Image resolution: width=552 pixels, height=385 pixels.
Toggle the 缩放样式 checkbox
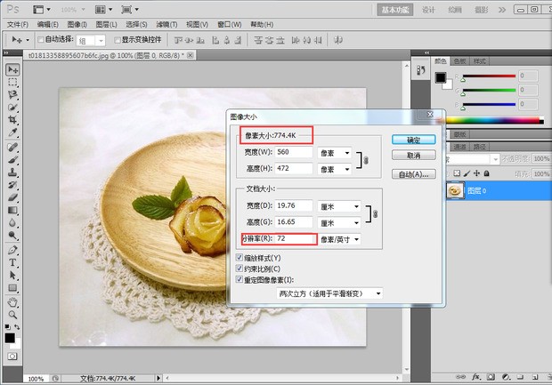point(238,258)
